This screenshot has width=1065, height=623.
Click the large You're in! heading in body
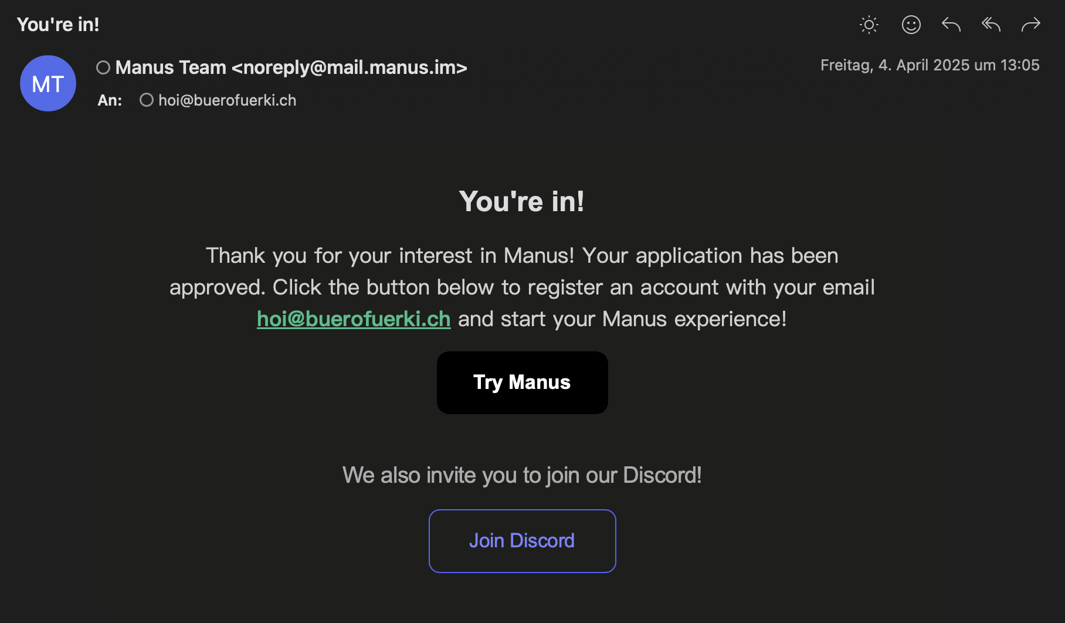point(522,202)
